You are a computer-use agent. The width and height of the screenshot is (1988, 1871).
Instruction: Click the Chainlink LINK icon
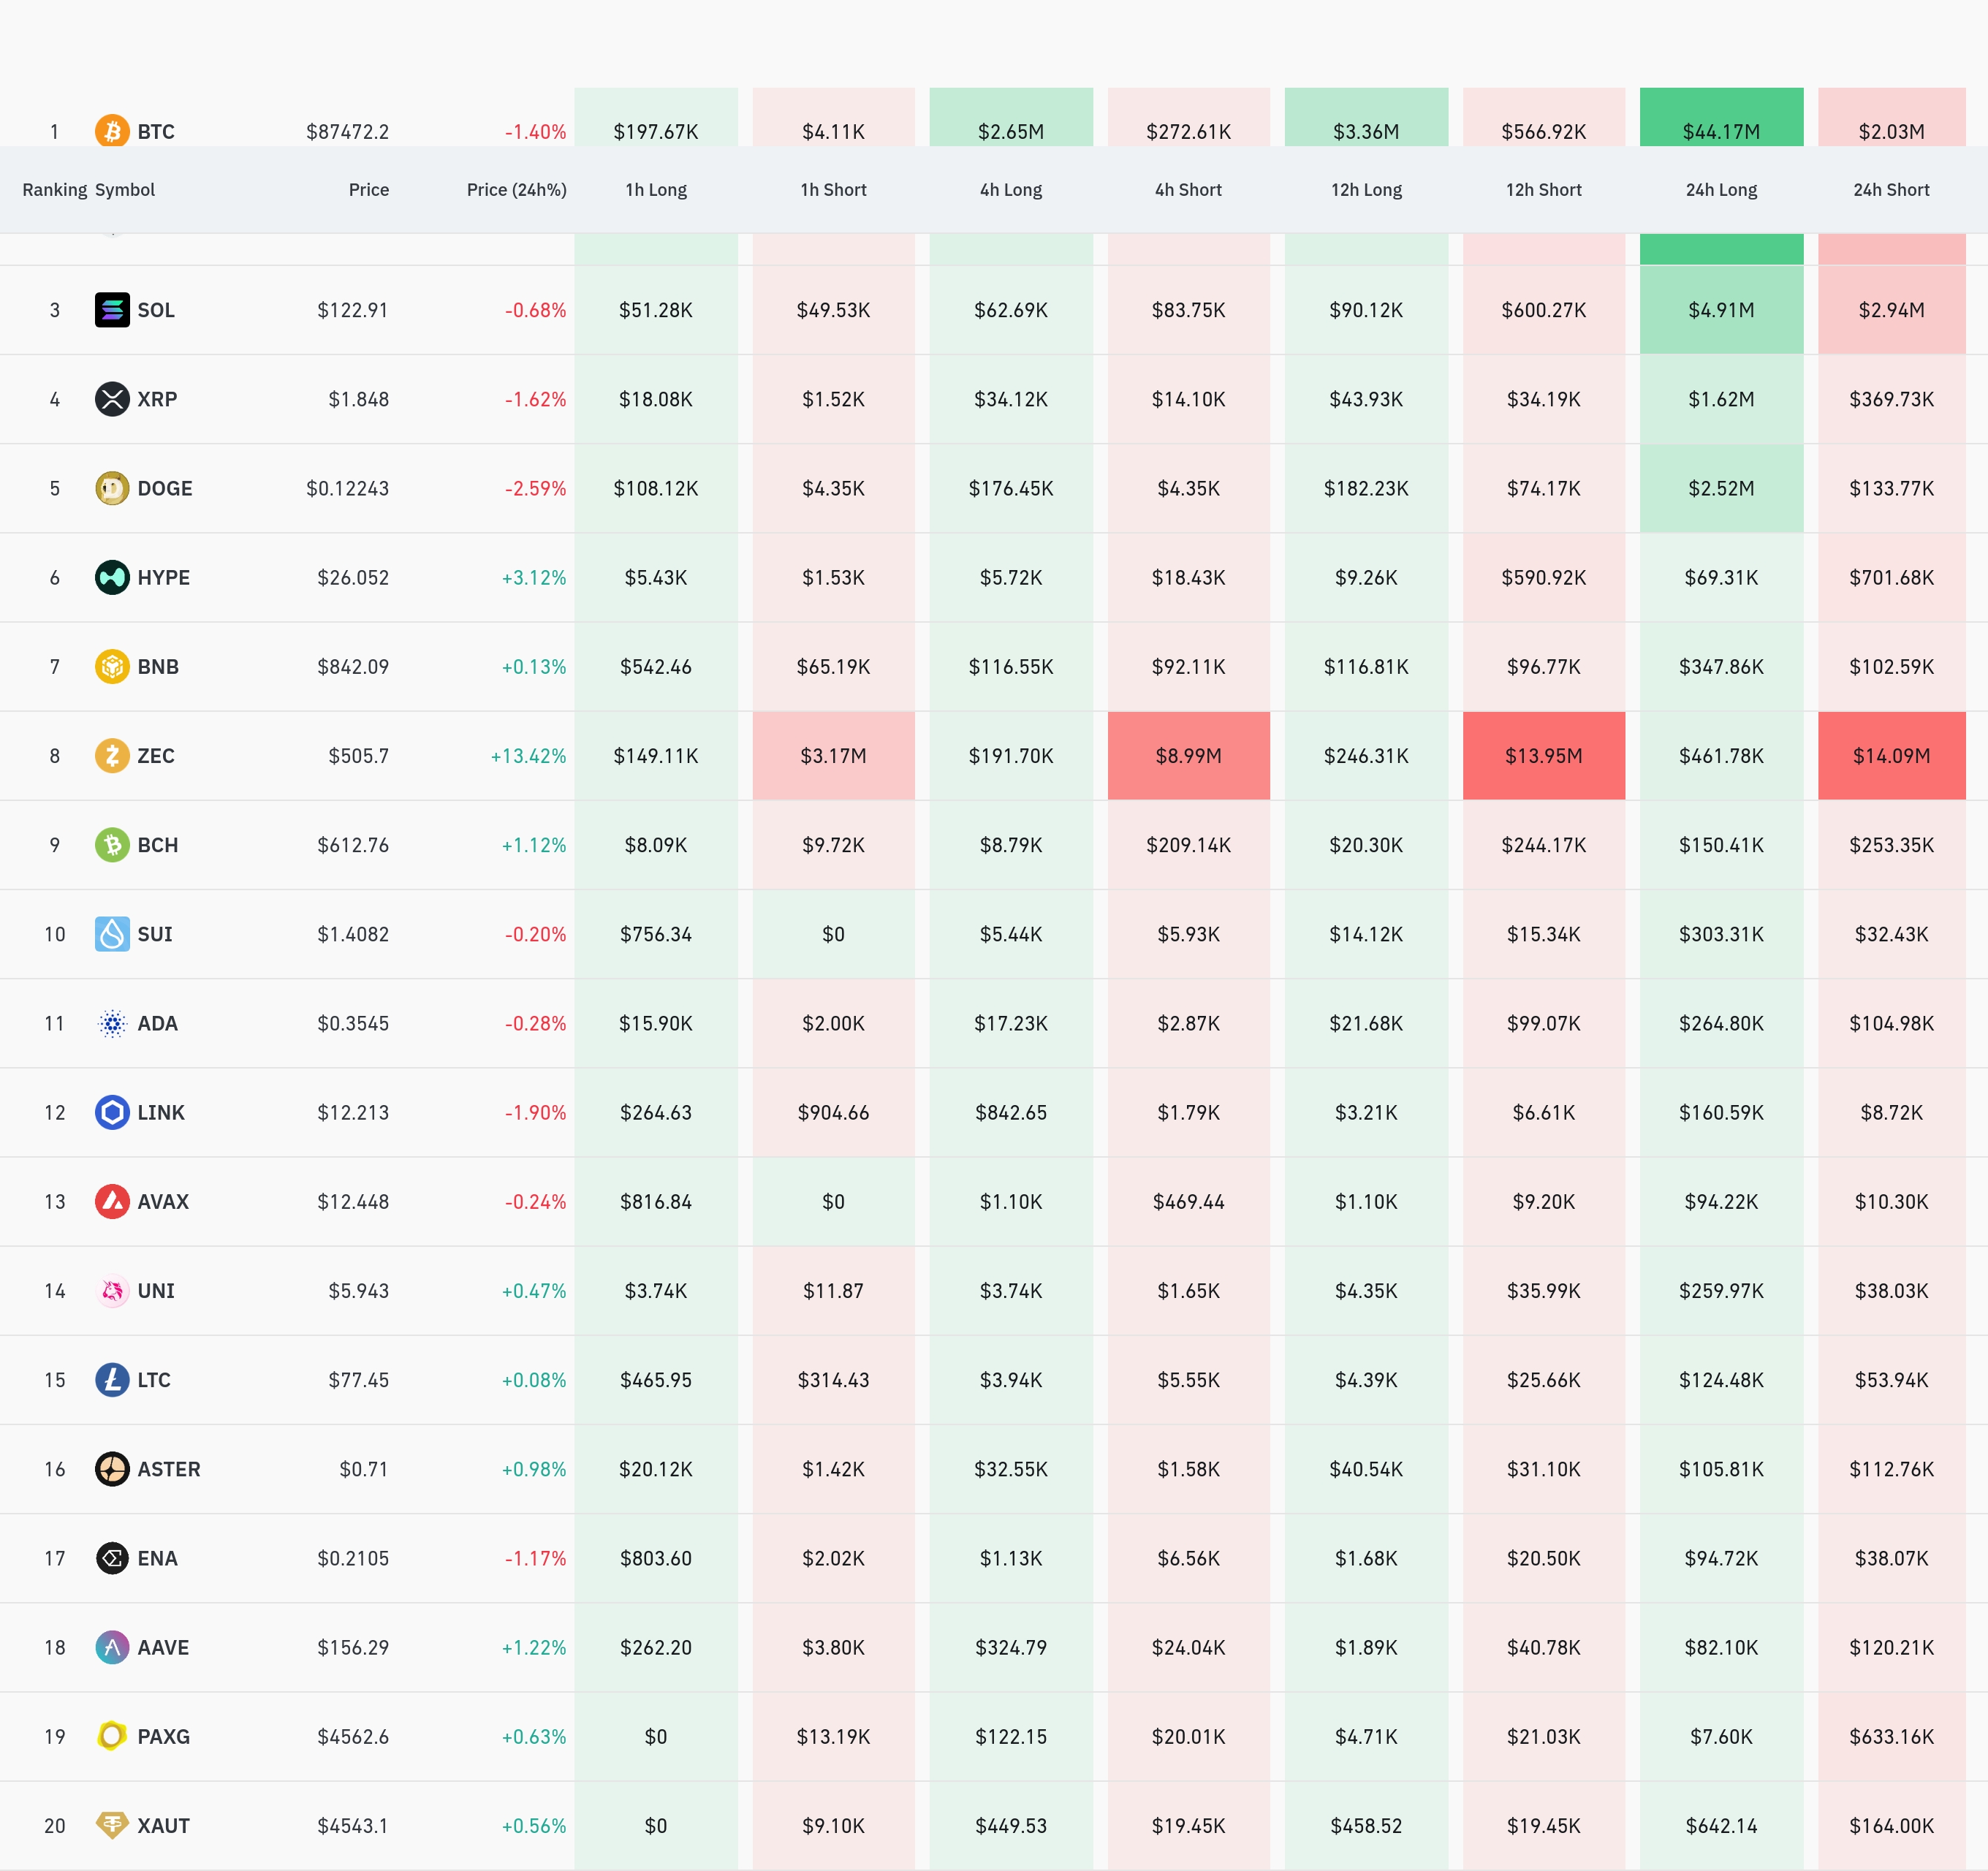point(112,1112)
